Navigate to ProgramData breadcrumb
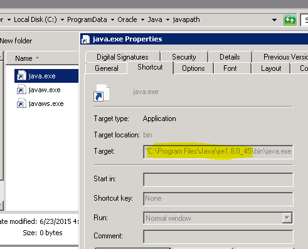Screen dimensions: 308x249 pyautogui.click(x=87, y=19)
